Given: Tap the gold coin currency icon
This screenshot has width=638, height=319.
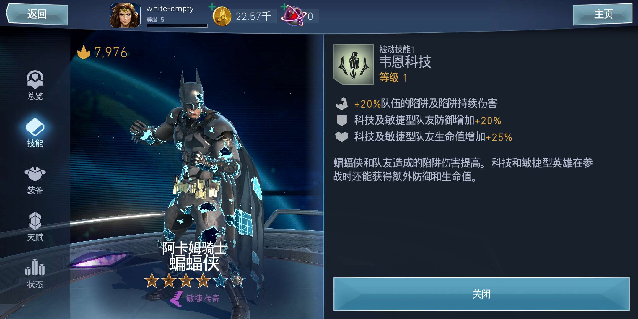Looking at the screenshot, I should (222, 16).
